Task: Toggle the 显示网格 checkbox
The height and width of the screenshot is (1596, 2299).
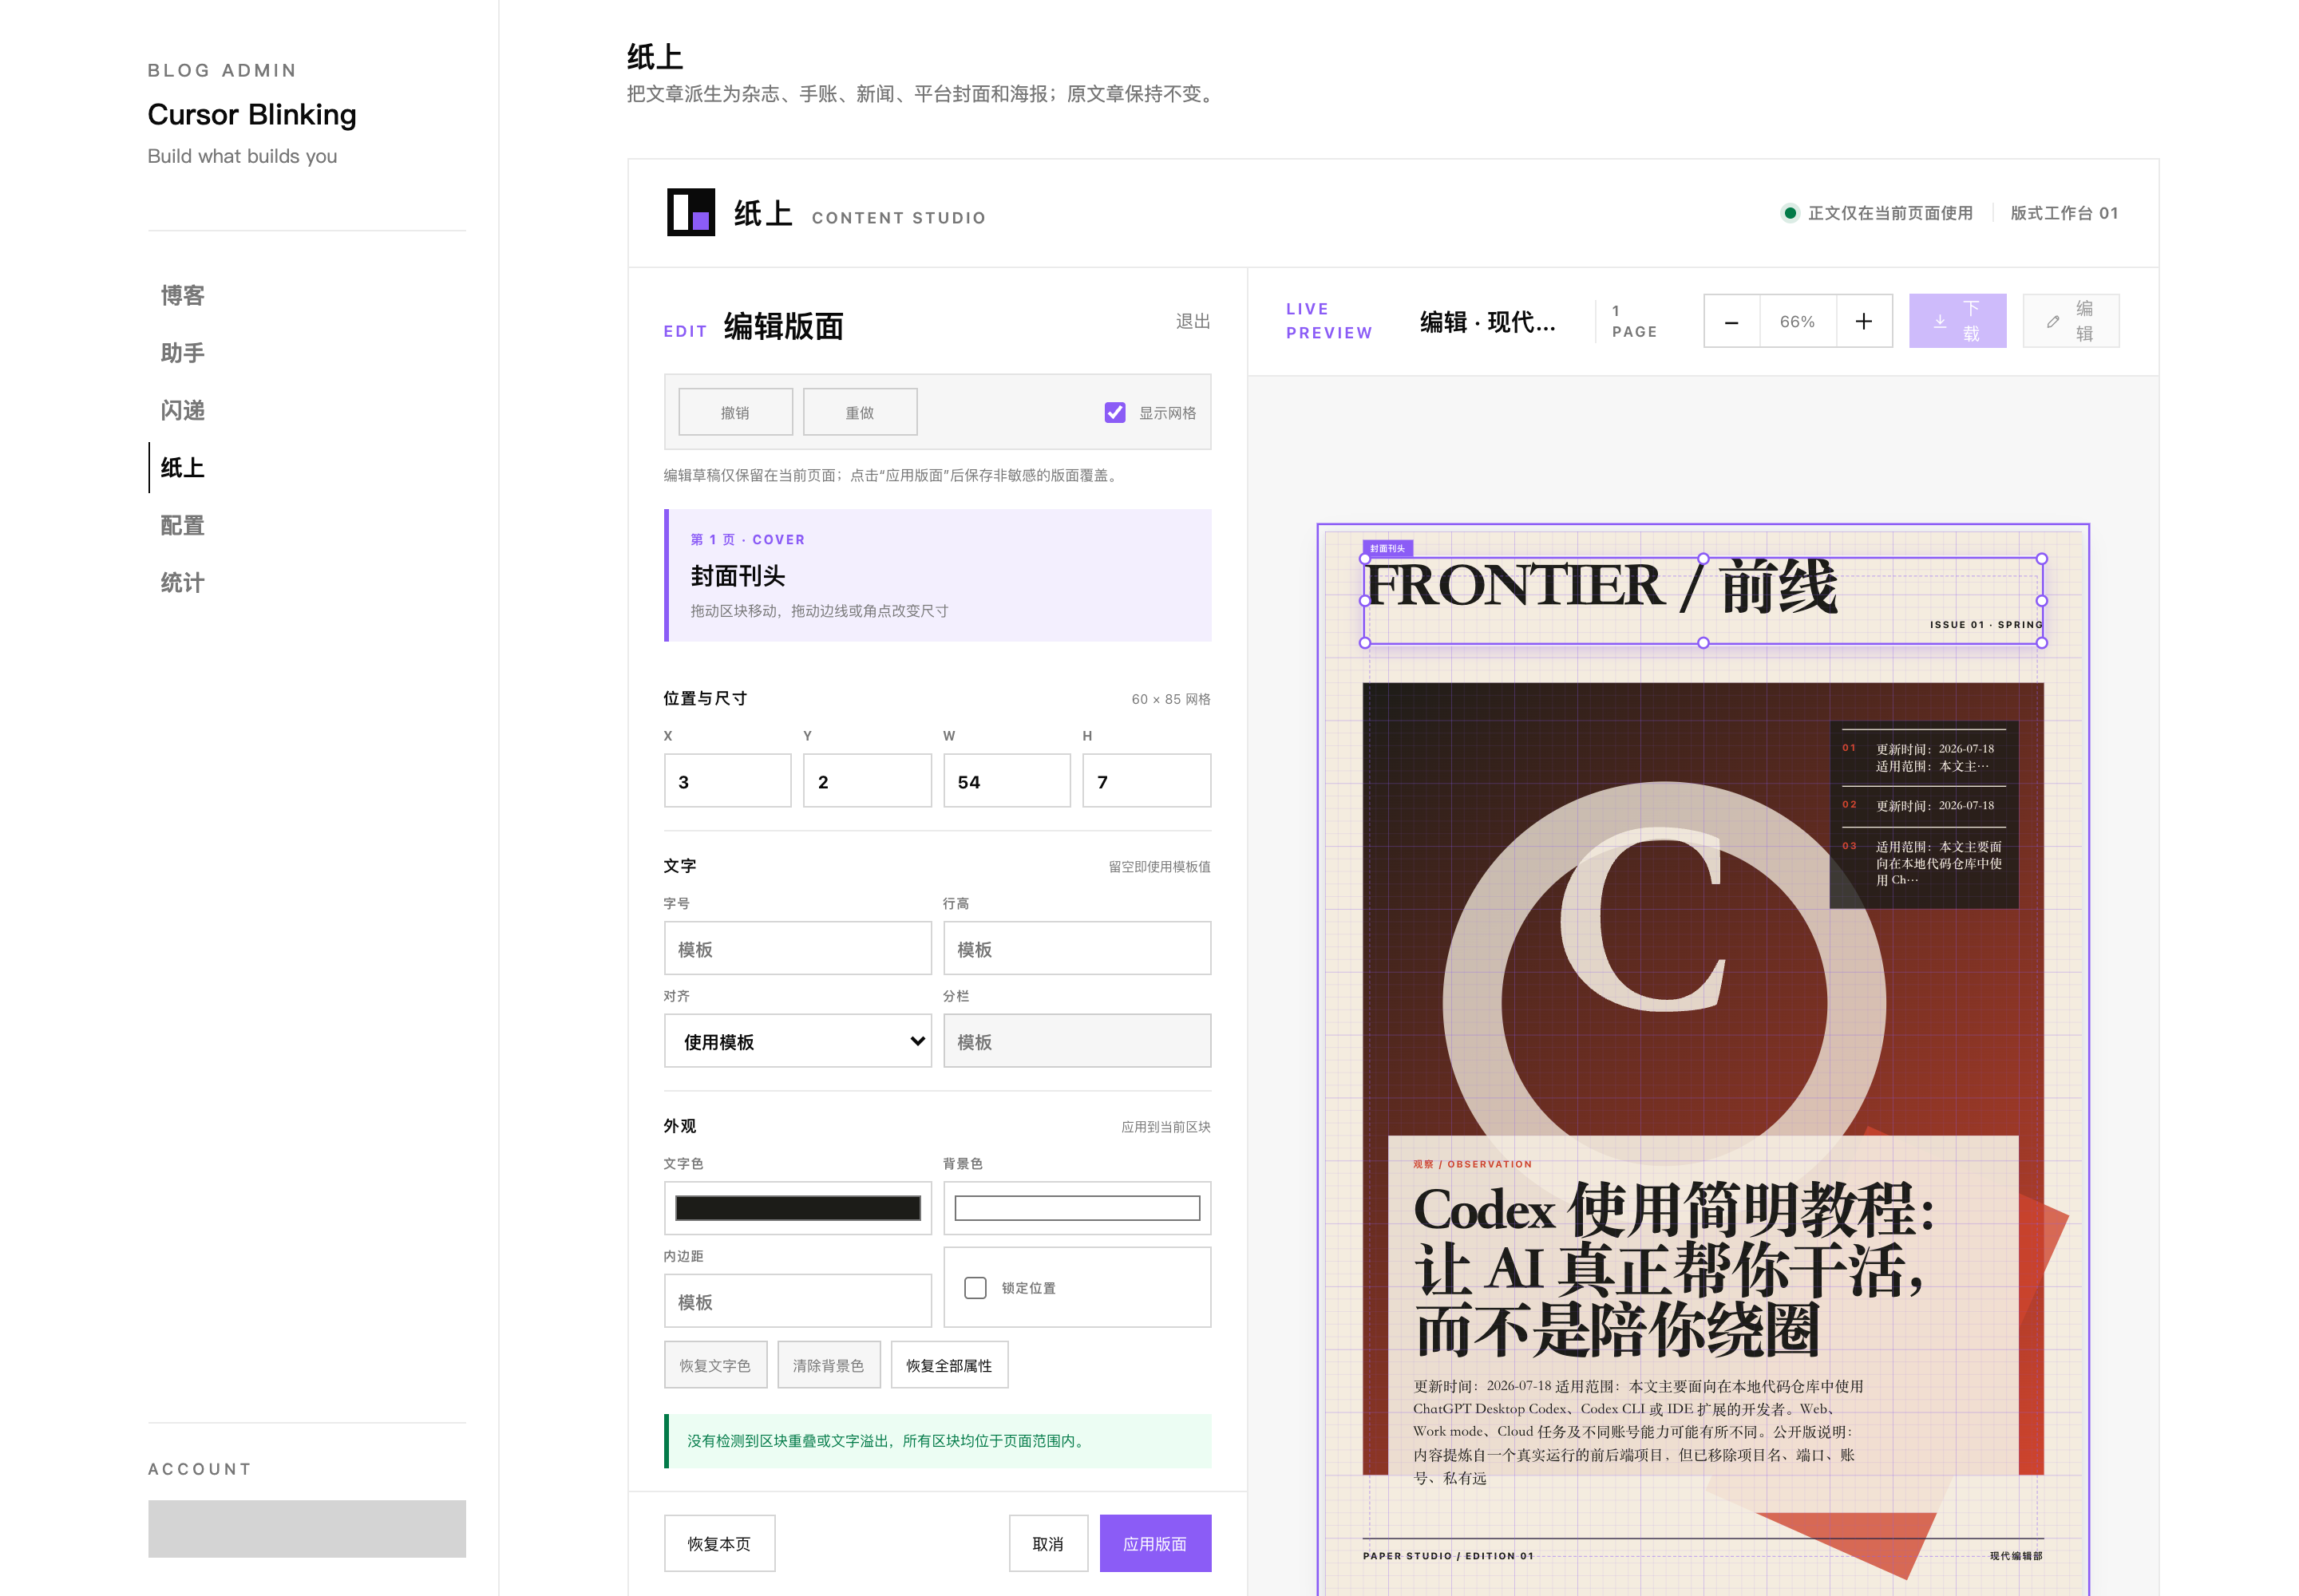Action: point(1114,412)
